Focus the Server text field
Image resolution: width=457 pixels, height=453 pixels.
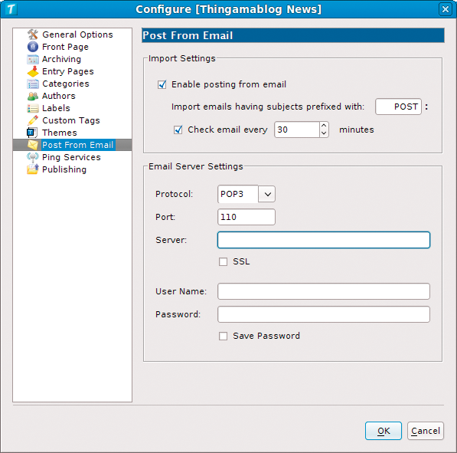point(324,240)
